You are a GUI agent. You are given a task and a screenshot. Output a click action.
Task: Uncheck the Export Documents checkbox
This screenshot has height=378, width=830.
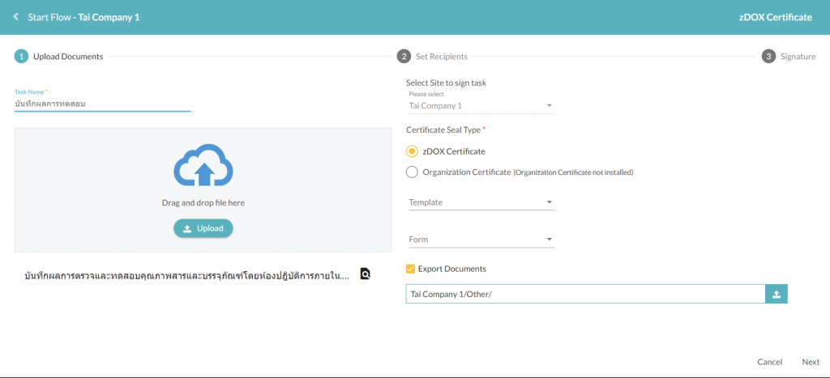(411, 269)
